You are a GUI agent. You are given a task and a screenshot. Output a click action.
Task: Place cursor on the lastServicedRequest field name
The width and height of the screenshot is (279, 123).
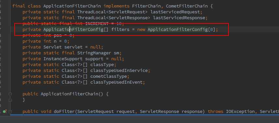(x=175, y=12)
